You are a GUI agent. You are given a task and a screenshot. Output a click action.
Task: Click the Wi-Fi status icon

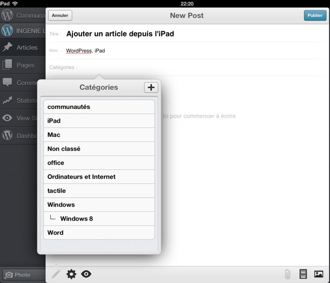coord(15,4)
